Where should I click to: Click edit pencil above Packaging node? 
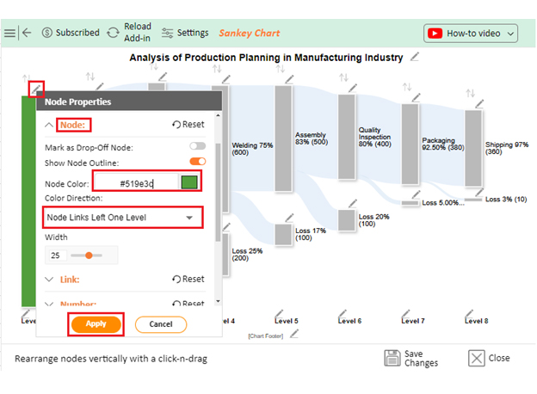coord(417,97)
